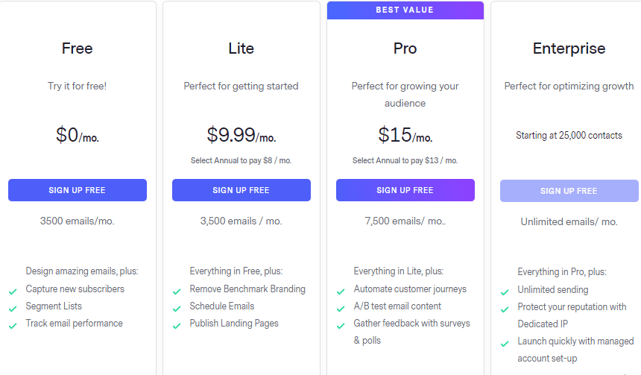Screen dimensions: 641x375
Task: Click checkmark beside Schedule Emails
Action: (x=177, y=309)
